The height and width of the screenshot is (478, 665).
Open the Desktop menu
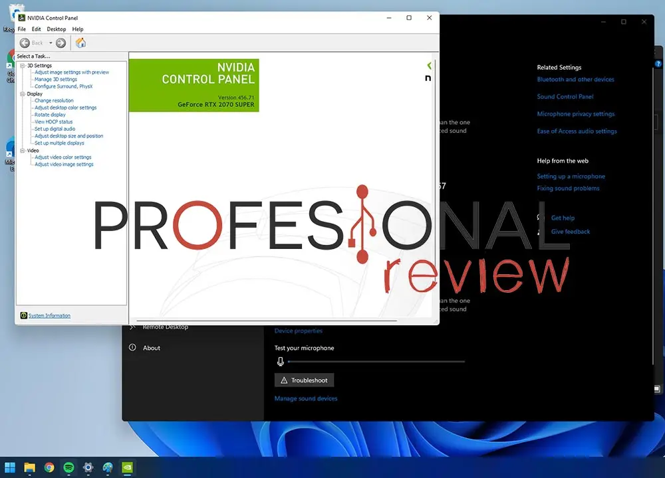click(x=57, y=29)
